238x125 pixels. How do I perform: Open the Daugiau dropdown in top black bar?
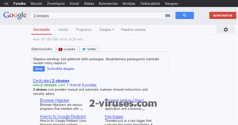pyautogui.click(x=172, y=4)
